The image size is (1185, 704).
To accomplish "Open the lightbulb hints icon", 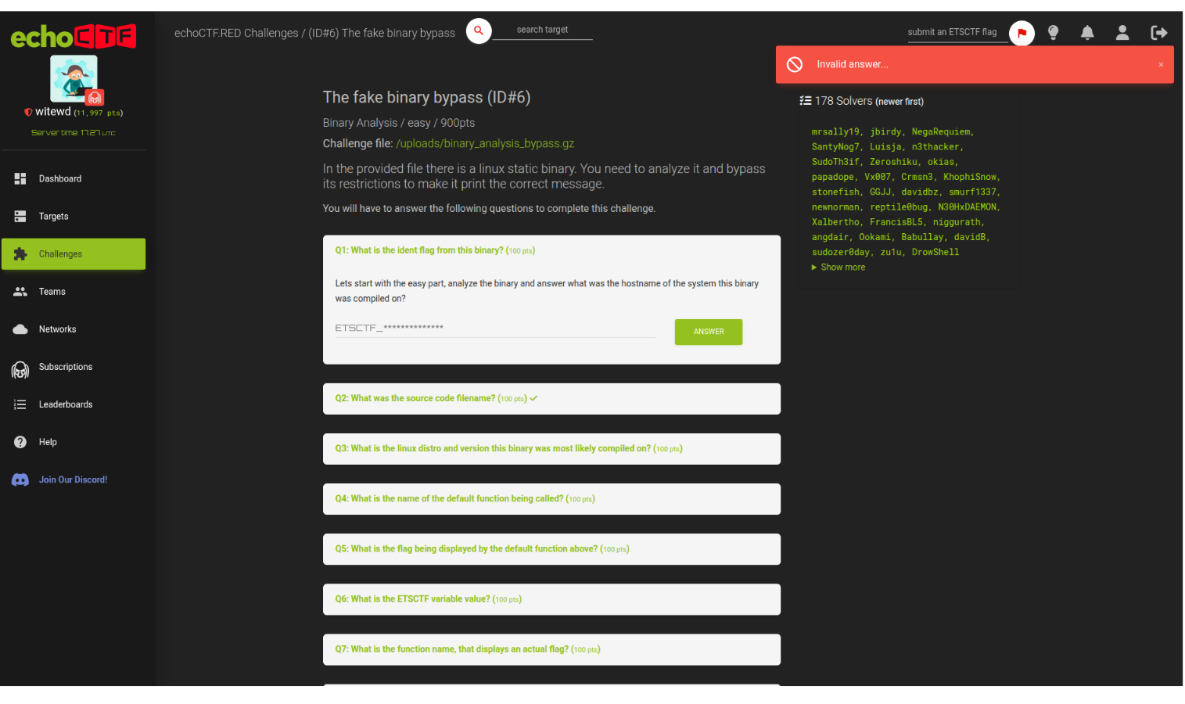I will [x=1054, y=33].
